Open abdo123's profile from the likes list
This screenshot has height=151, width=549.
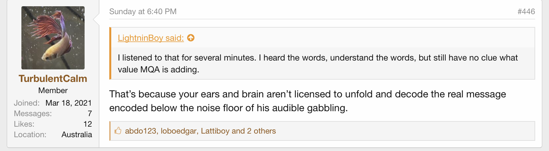point(141,131)
